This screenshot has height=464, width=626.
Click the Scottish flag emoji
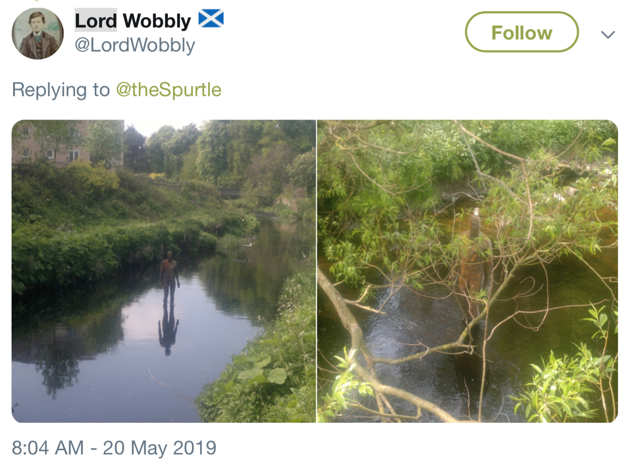(x=211, y=19)
